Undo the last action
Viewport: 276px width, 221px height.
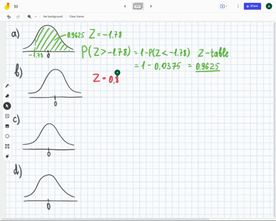(9, 17)
